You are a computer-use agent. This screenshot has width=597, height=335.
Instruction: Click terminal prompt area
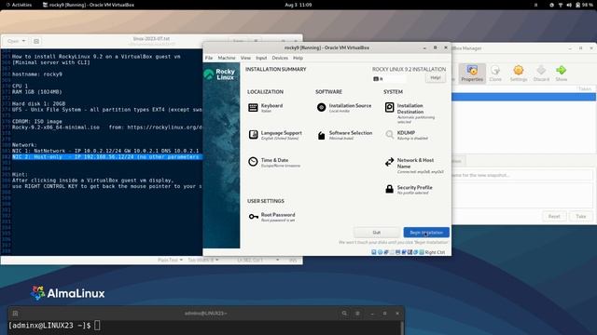coord(205,326)
